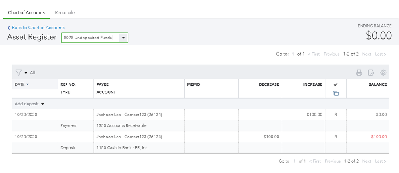Sort by the DATE column header arrow
The height and width of the screenshot is (173, 399).
[28, 84]
